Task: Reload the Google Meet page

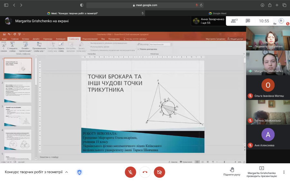Action: pos(201,5)
